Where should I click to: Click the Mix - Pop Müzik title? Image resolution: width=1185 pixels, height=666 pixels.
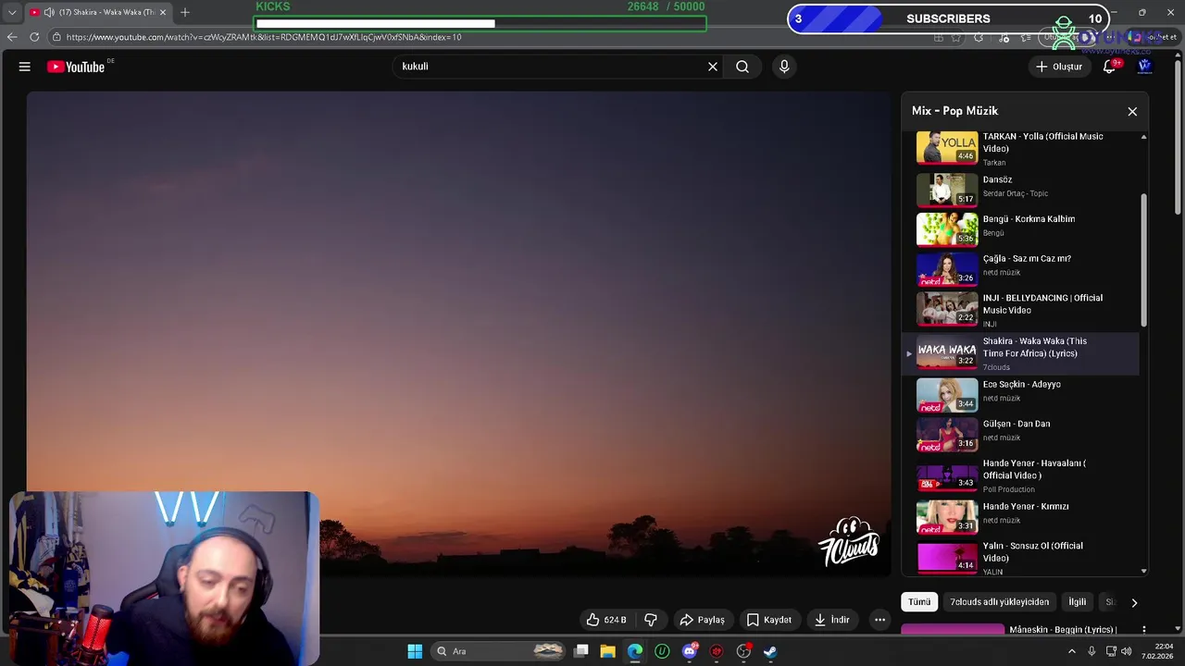(954, 111)
